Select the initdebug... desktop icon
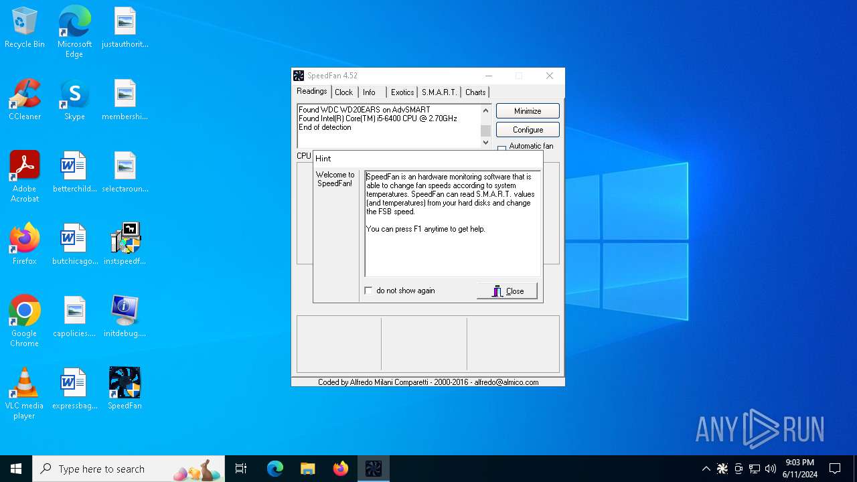 tap(125, 317)
